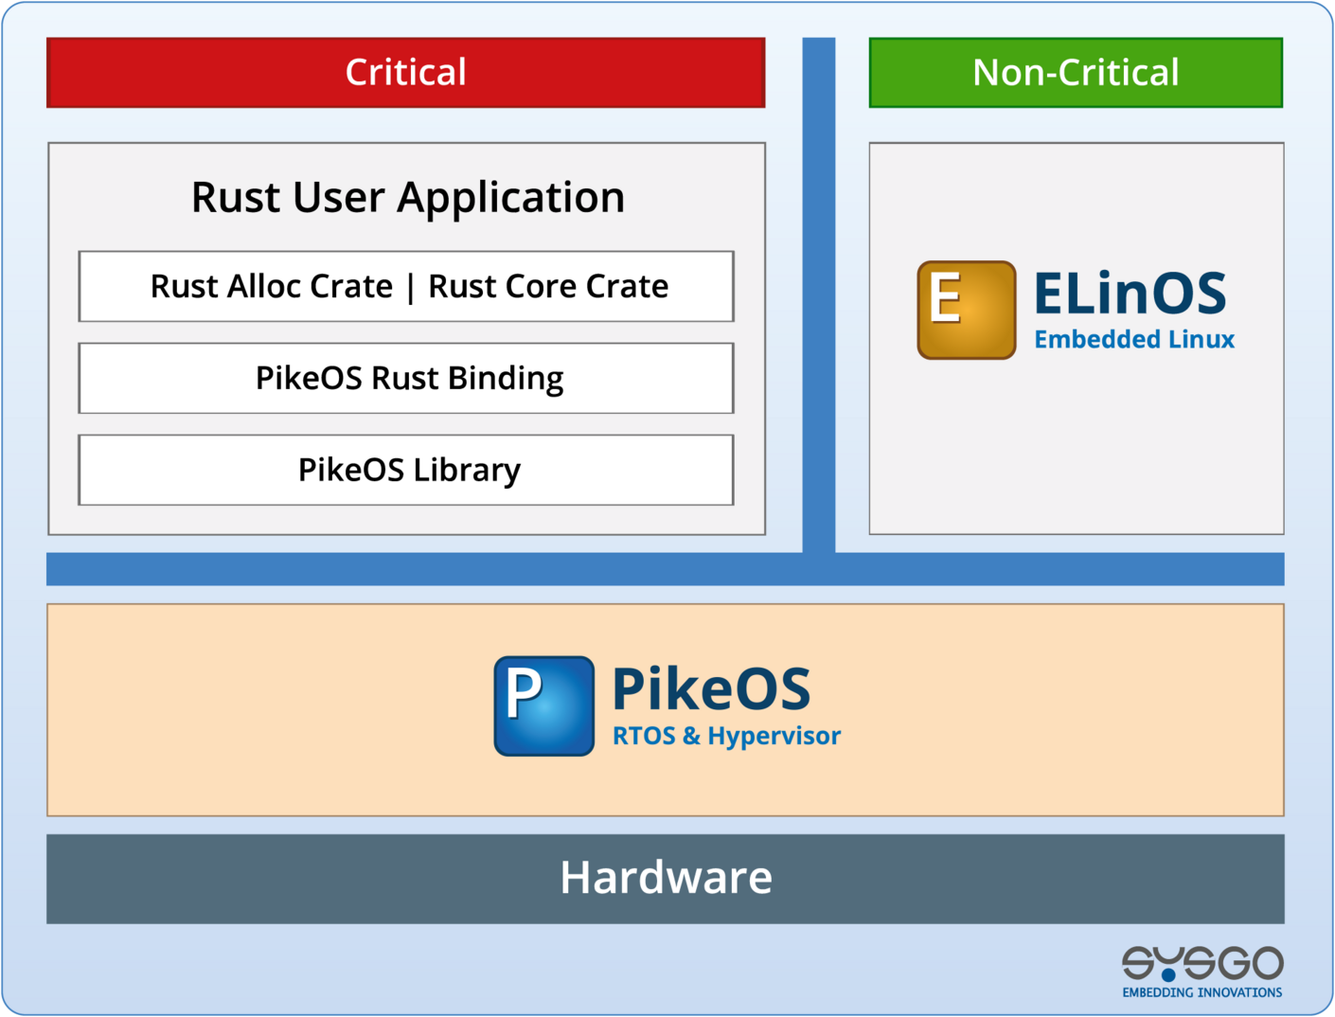Viewport: 1335px width, 1017px height.
Task: Toggle the red Critical partition banner
Action: [x=405, y=72]
